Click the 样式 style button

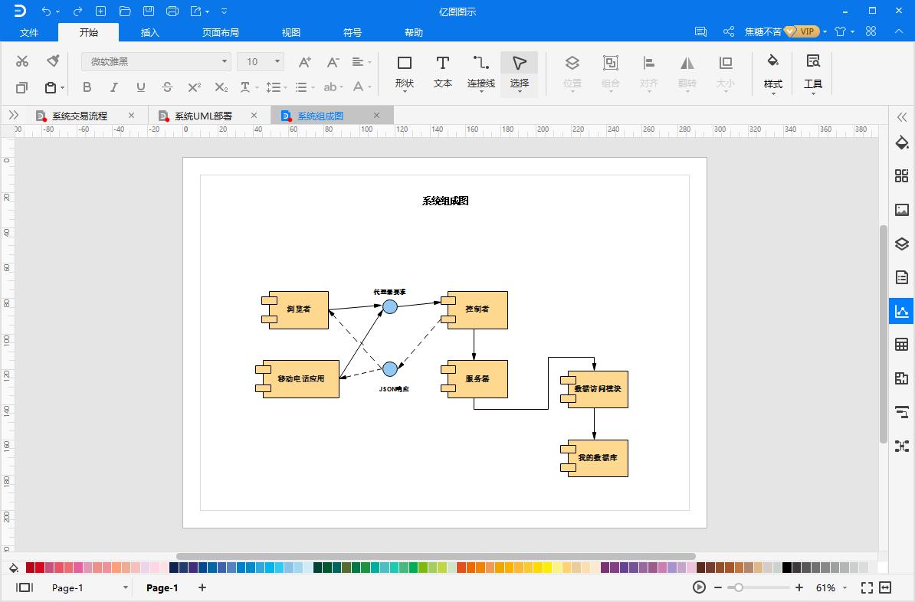772,71
